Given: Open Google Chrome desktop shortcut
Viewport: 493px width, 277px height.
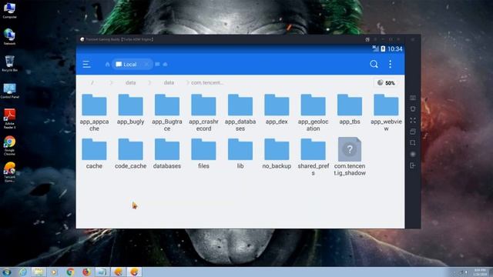Looking at the screenshot, I should (9, 145).
